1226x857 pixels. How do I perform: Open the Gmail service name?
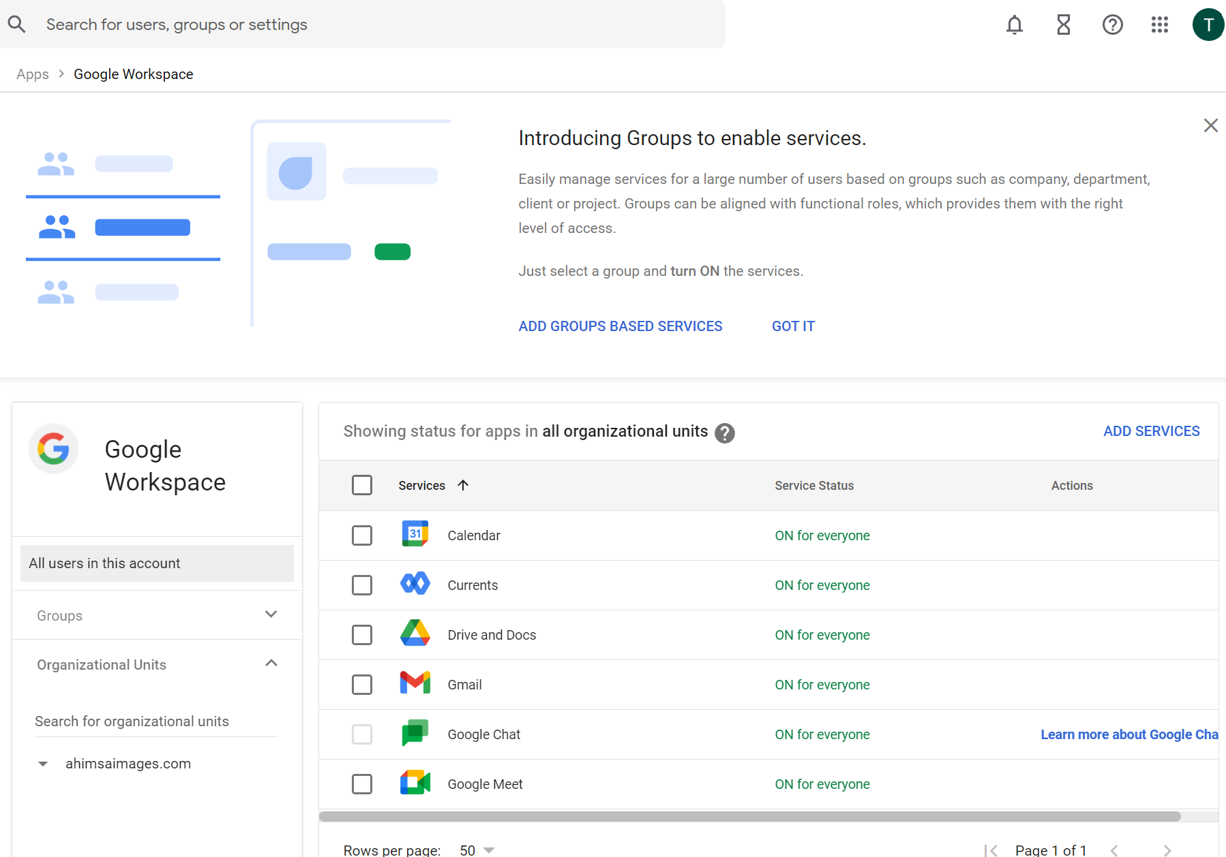coord(464,685)
